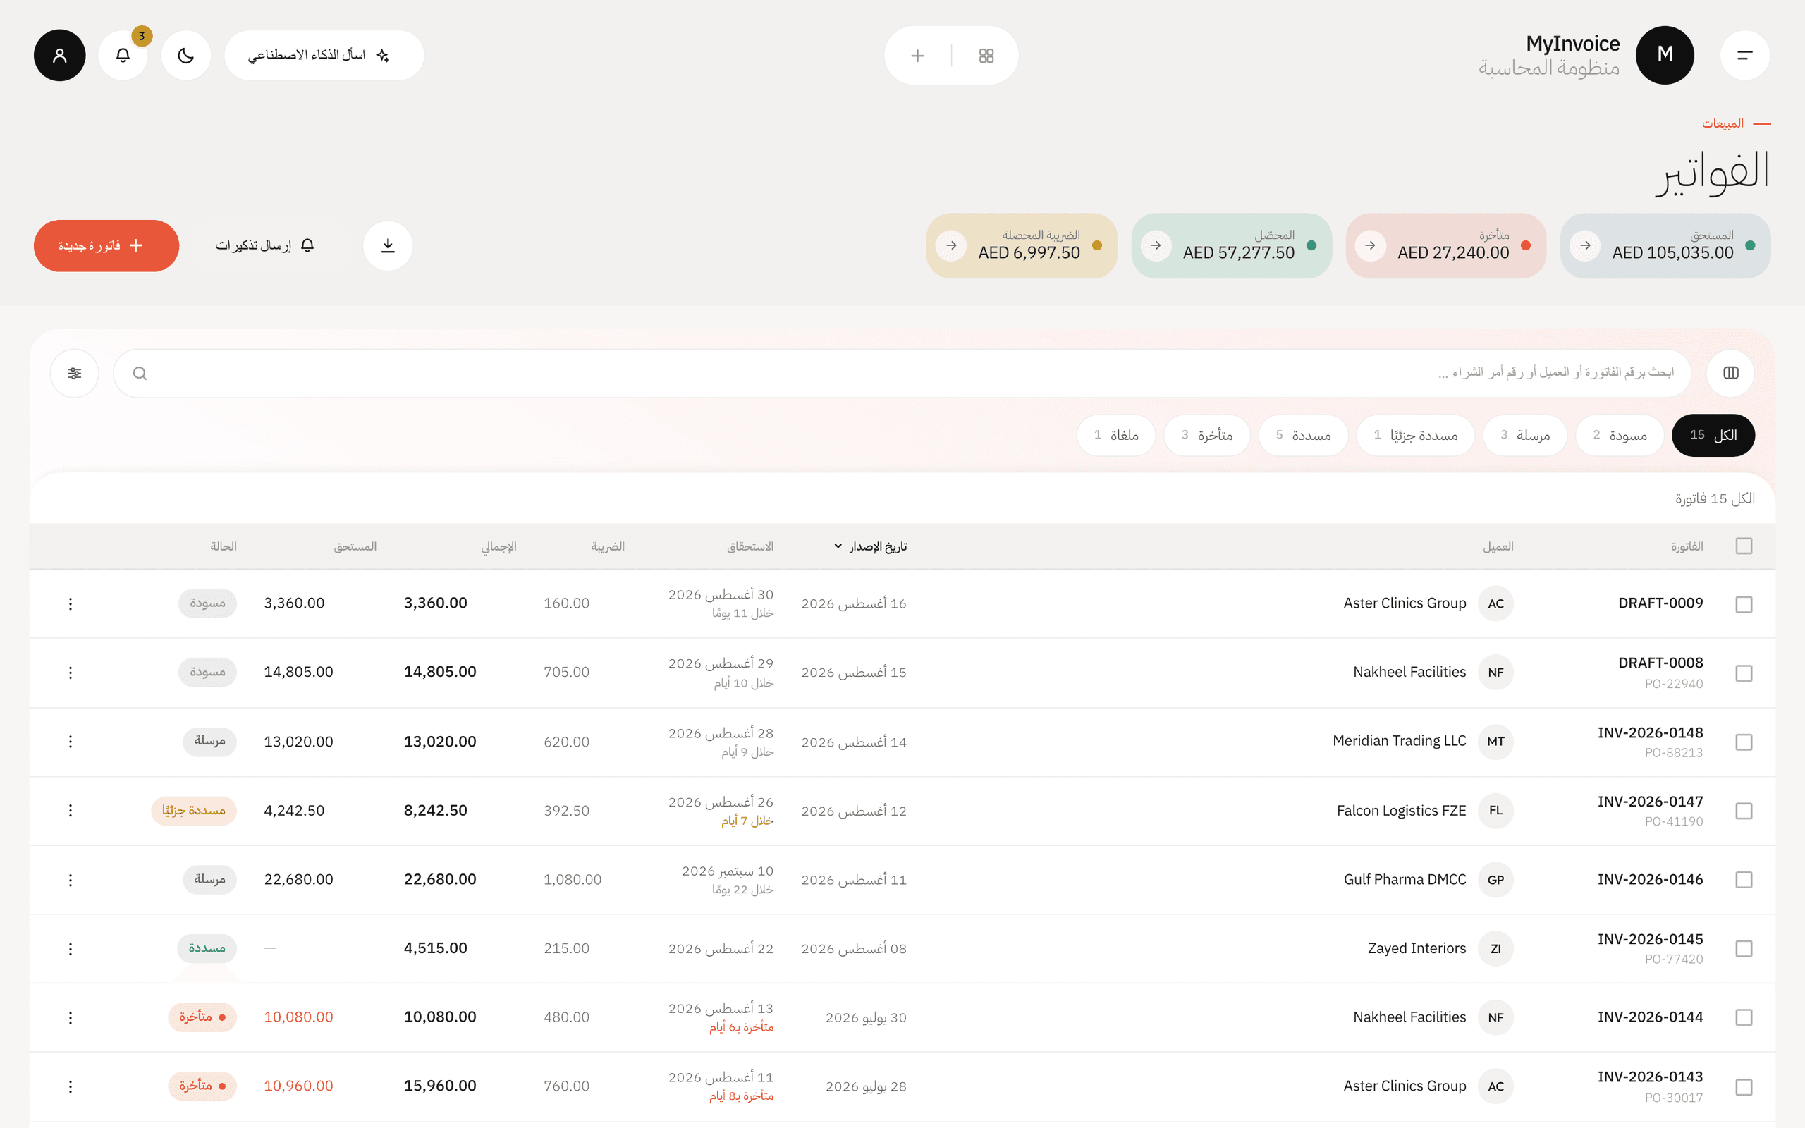Click the MyInvoice M logo
Image resolution: width=1805 pixels, height=1128 pixels.
pos(1665,54)
